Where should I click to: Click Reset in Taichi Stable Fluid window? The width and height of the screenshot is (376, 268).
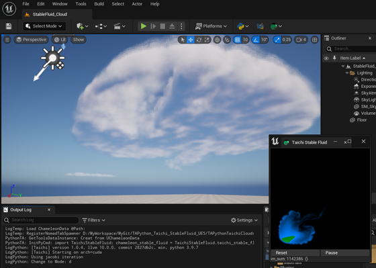pos(295,253)
